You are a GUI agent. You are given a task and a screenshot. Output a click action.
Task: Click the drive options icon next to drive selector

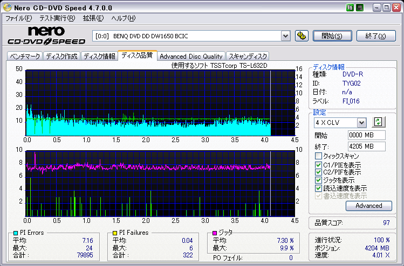[302, 36]
